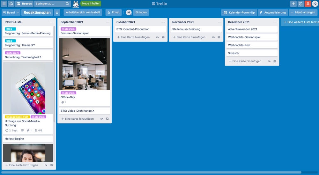Open the red notifications bell
This screenshot has width=319, height=175.
308,4
